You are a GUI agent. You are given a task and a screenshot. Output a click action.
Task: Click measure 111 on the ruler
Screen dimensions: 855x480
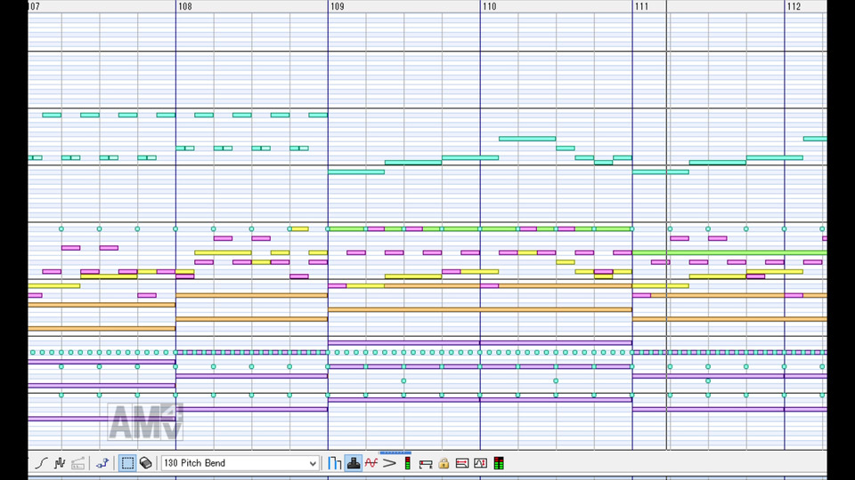coord(642,6)
